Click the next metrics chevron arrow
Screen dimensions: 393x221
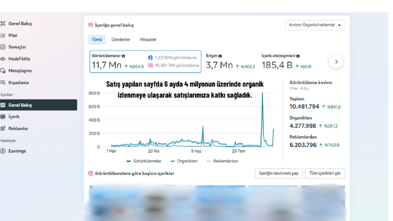tap(336, 61)
